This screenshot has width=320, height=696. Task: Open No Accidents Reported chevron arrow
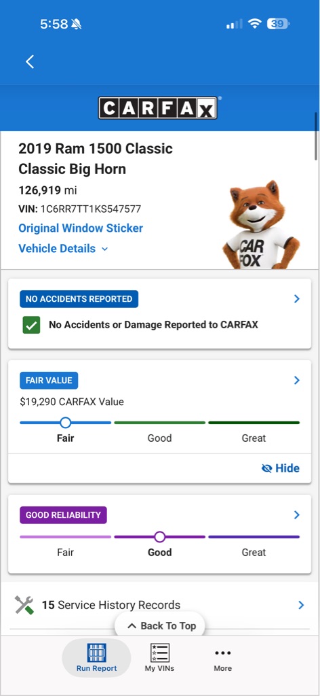297,299
